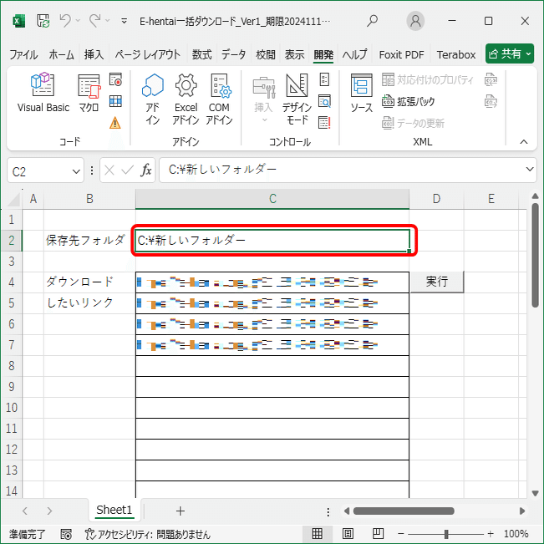Open the XML Source pane
This screenshot has height=544, width=544.
pos(362,93)
